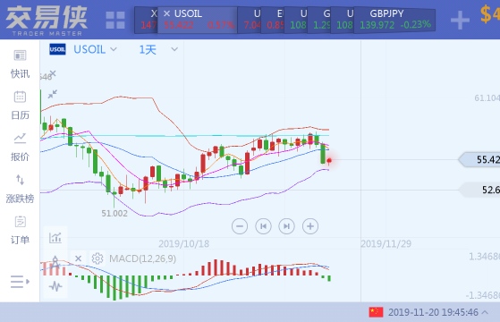Open the grid layout view icon
The height and width of the screenshot is (322, 500).
[115, 20]
